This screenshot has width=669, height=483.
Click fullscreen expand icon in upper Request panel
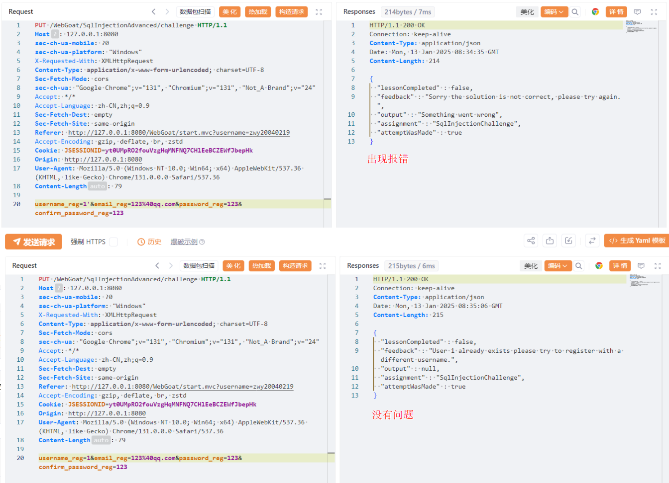click(x=319, y=12)
